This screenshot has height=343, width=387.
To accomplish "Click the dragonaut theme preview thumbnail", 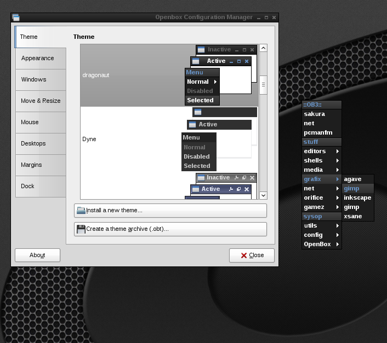I will click(221, 75).
